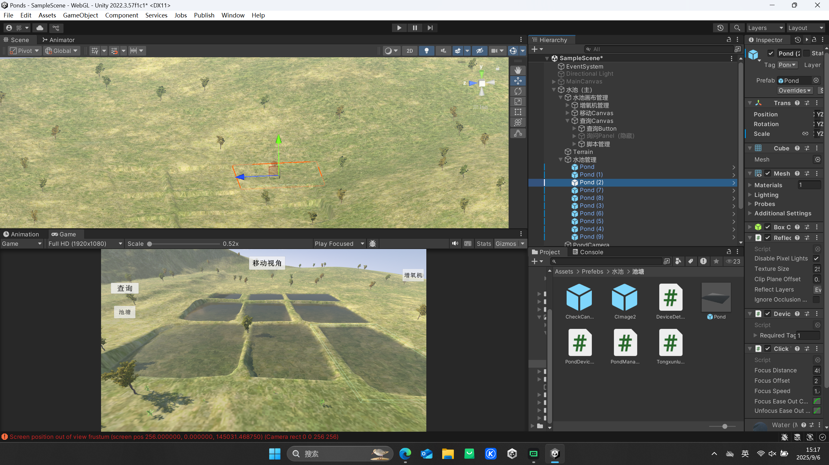This screenshot has width=829, height=465.
Task: Select the Rect transform tool
Action: [x=518, y=112]
